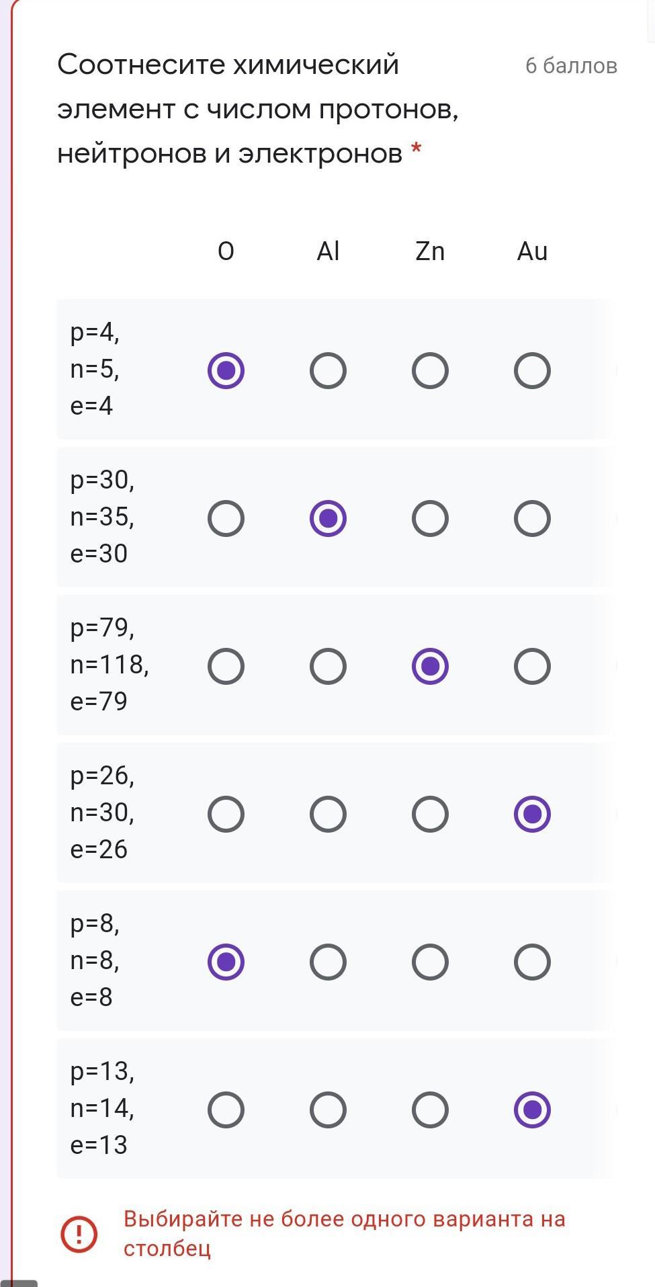Image resolution: width=655 pixels, height=1287 pixels.
Task: Choose Au for the p=13, n=14 row
Action: pyautogui.click(x=532, y=1110)
